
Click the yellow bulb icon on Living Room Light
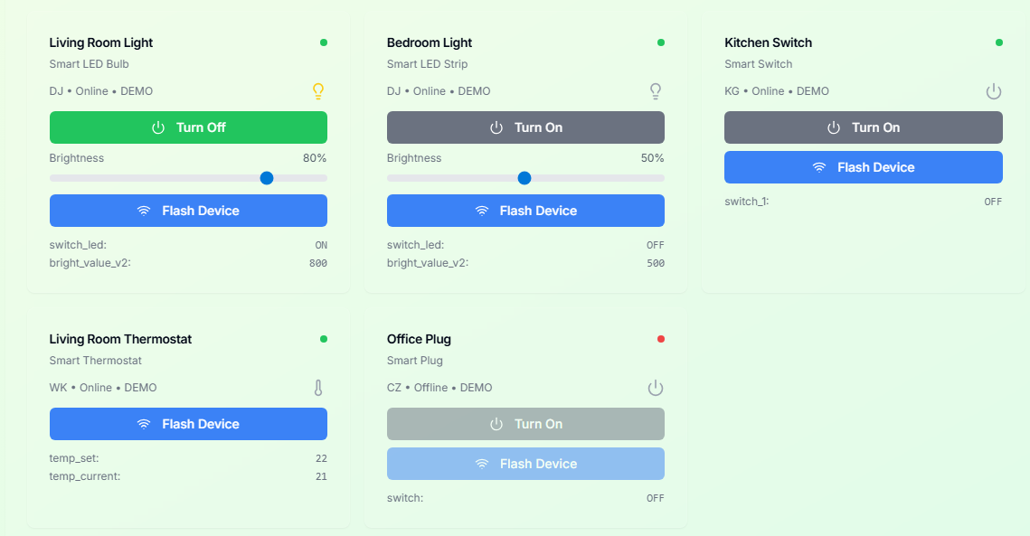tap(318, 90)
